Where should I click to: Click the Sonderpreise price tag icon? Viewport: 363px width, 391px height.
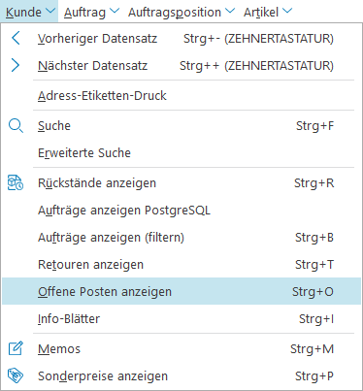pyautogui.click(x=16, y=375)
